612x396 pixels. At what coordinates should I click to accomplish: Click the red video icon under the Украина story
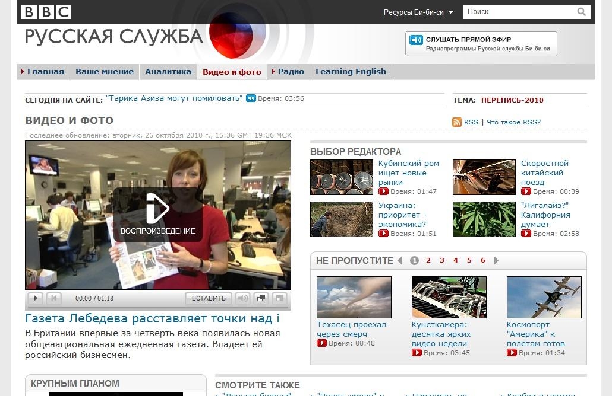pos(383,233)
